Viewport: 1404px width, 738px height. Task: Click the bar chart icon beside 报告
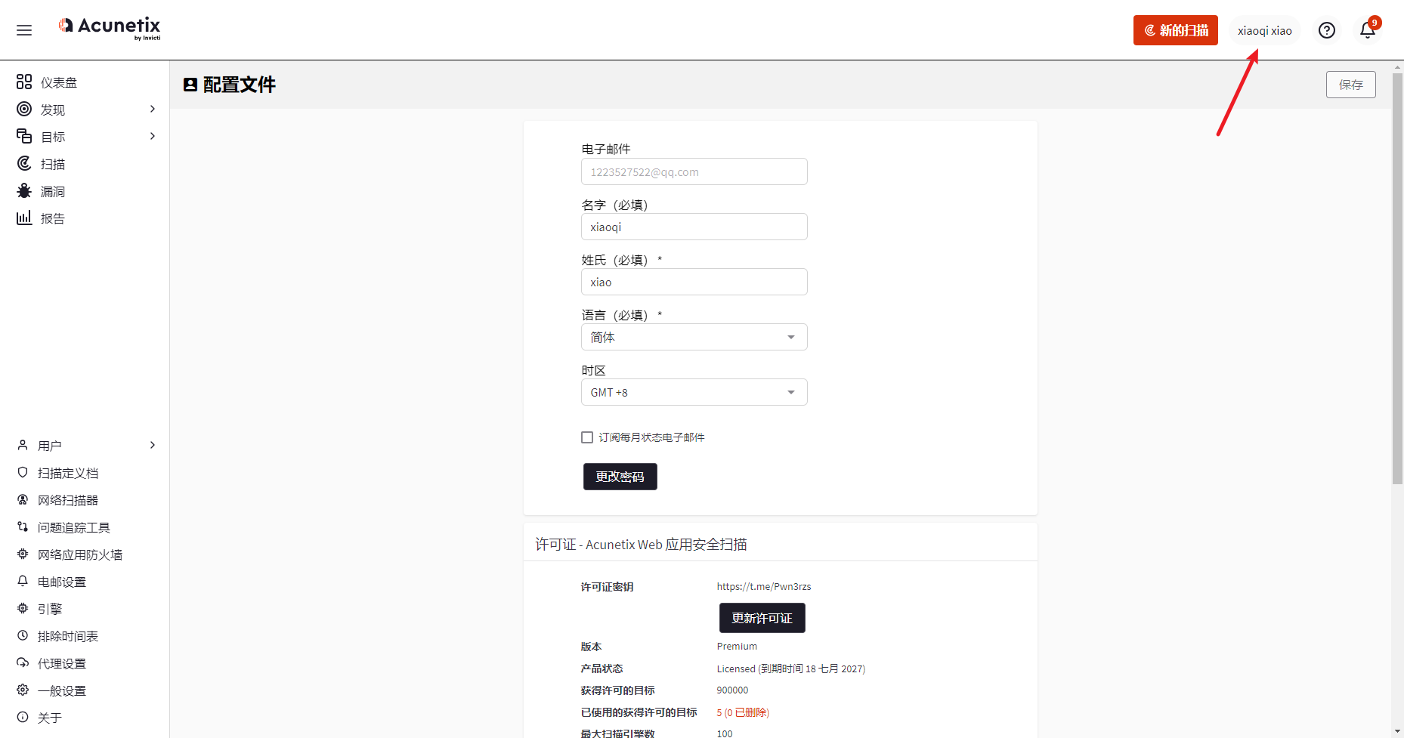coord(24,218)
